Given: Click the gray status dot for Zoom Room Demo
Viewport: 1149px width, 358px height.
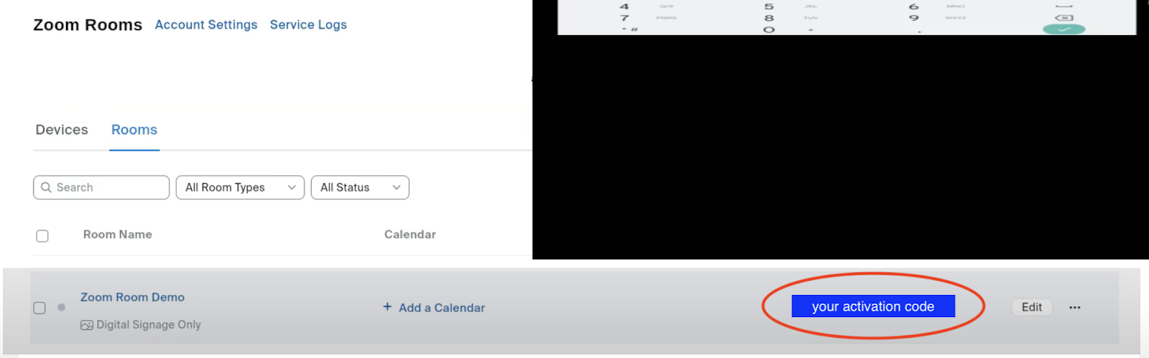Looking at the screenshot, I should click(x=62, y=307).
